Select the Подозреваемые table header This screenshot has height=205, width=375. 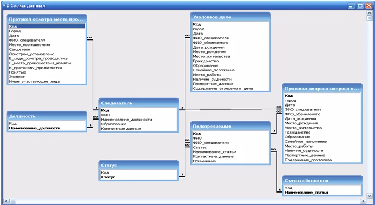pos(231,127)
